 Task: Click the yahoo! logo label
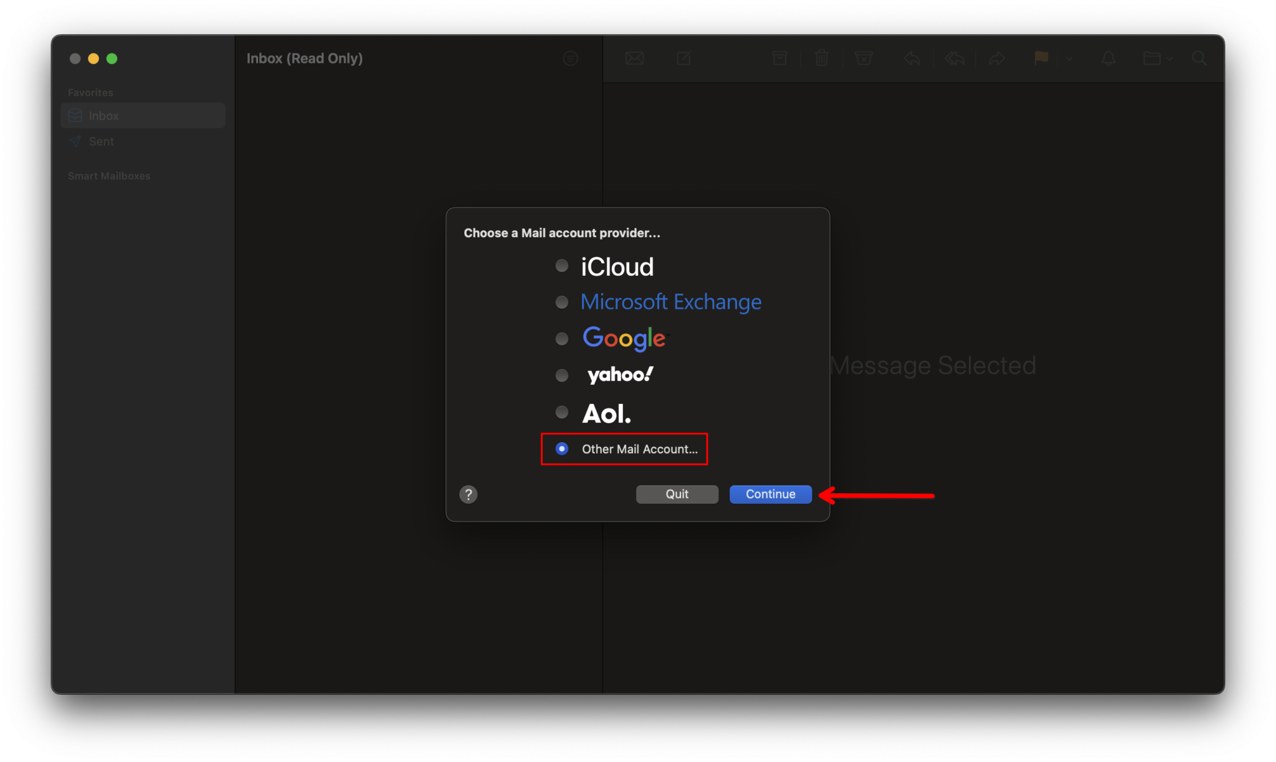pos(621,375)
